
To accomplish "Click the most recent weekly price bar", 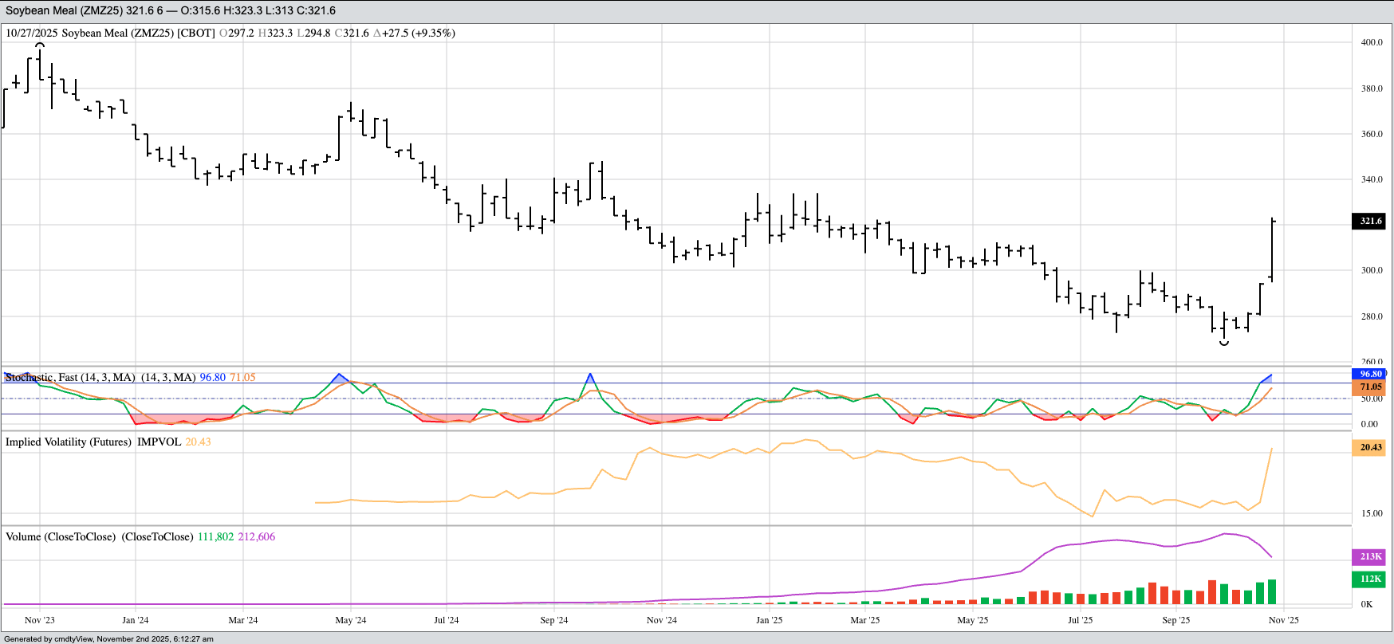I will pos(1272,249).
